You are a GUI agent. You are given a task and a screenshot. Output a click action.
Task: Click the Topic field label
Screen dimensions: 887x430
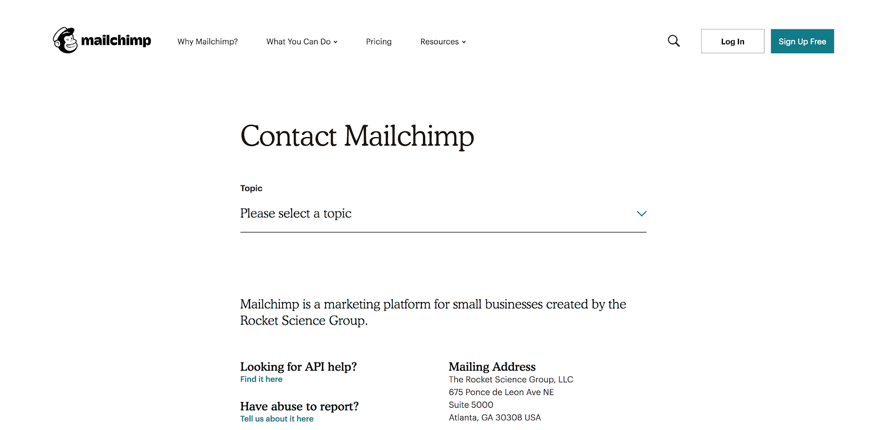click(x=251, y=188)
